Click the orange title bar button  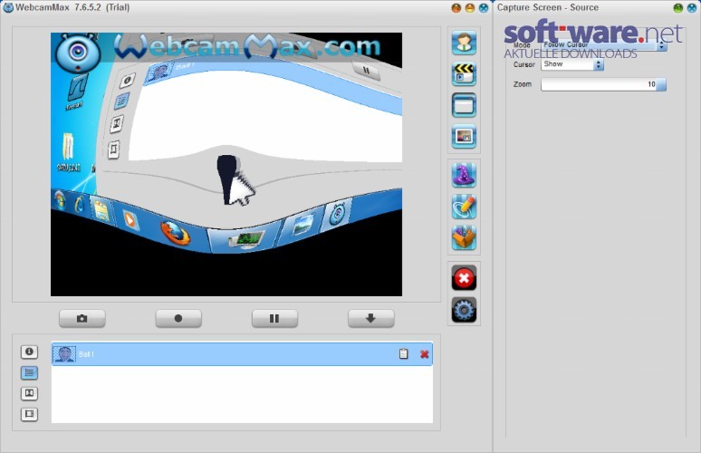[456, 8]
